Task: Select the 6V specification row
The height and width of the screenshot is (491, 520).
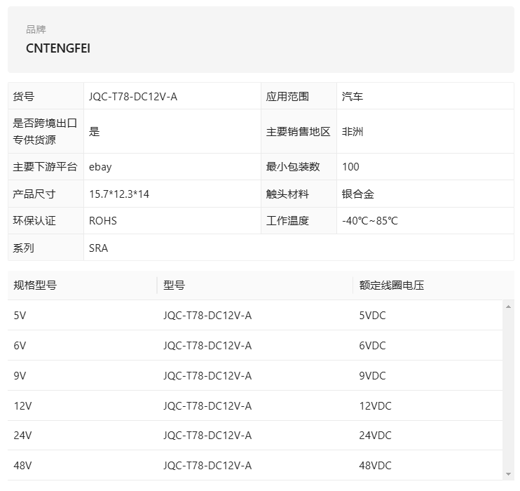Action: [255, 346]
